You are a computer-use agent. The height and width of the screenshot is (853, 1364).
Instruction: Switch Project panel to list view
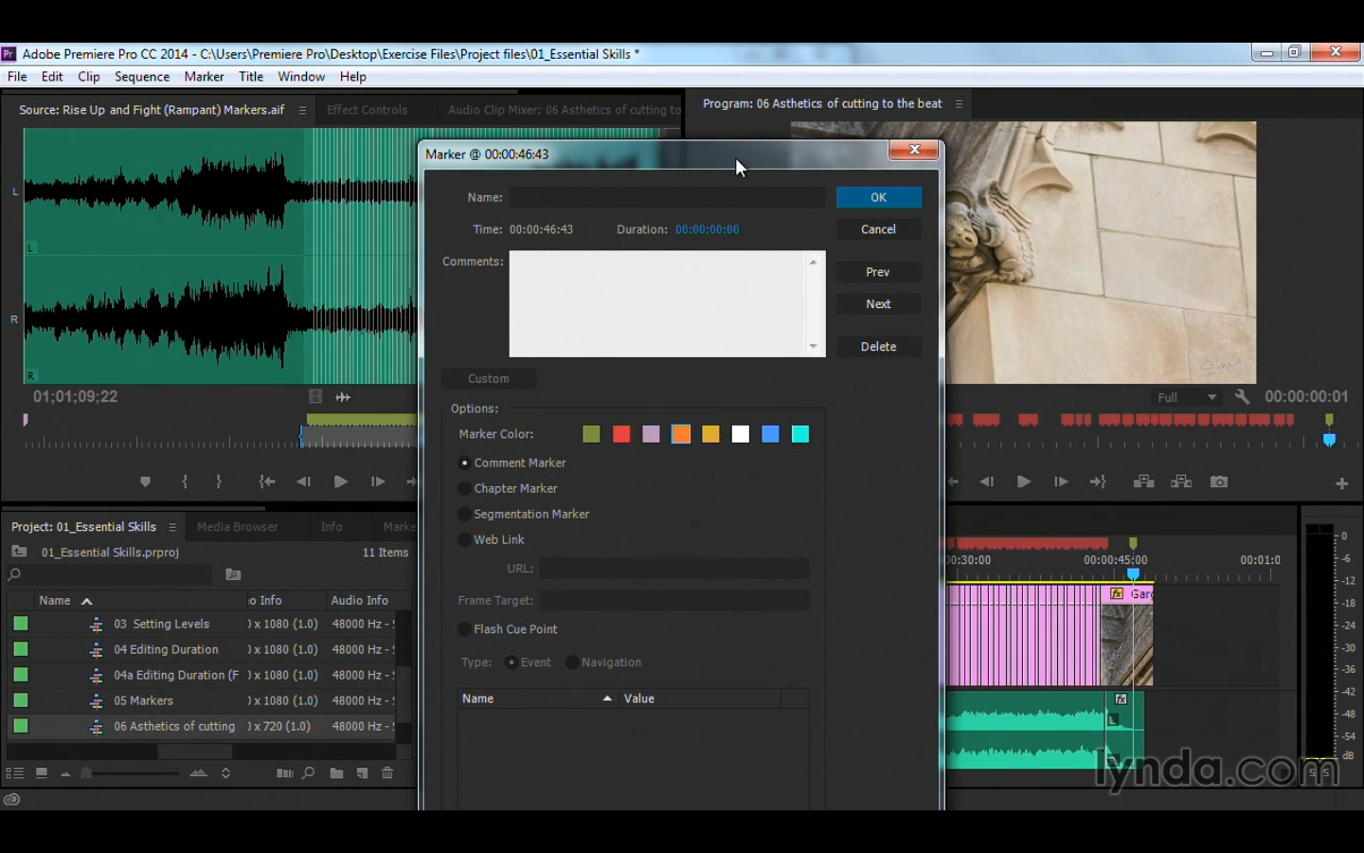click(15, 773)
